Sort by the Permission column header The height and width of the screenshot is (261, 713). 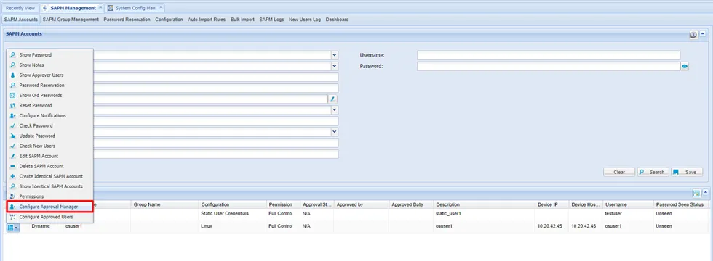[x=283, y=204]
